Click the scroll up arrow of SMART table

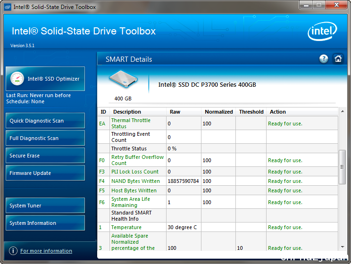tap(342, 111)
